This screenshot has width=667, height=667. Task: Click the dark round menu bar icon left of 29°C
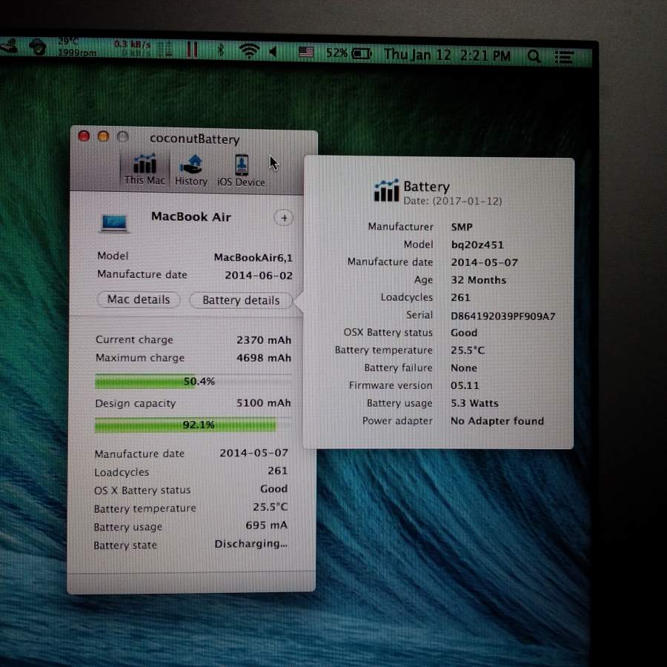[x=38, y=47]
